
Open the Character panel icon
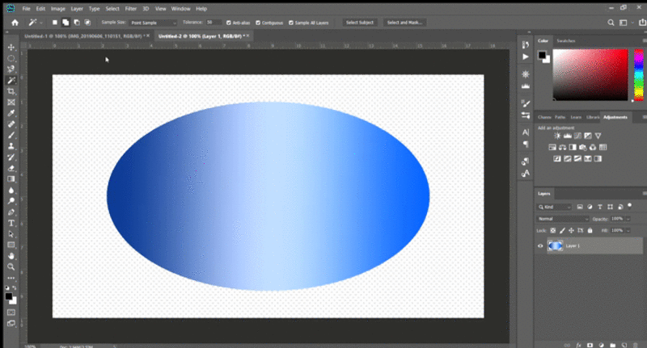tap(525, 132)
